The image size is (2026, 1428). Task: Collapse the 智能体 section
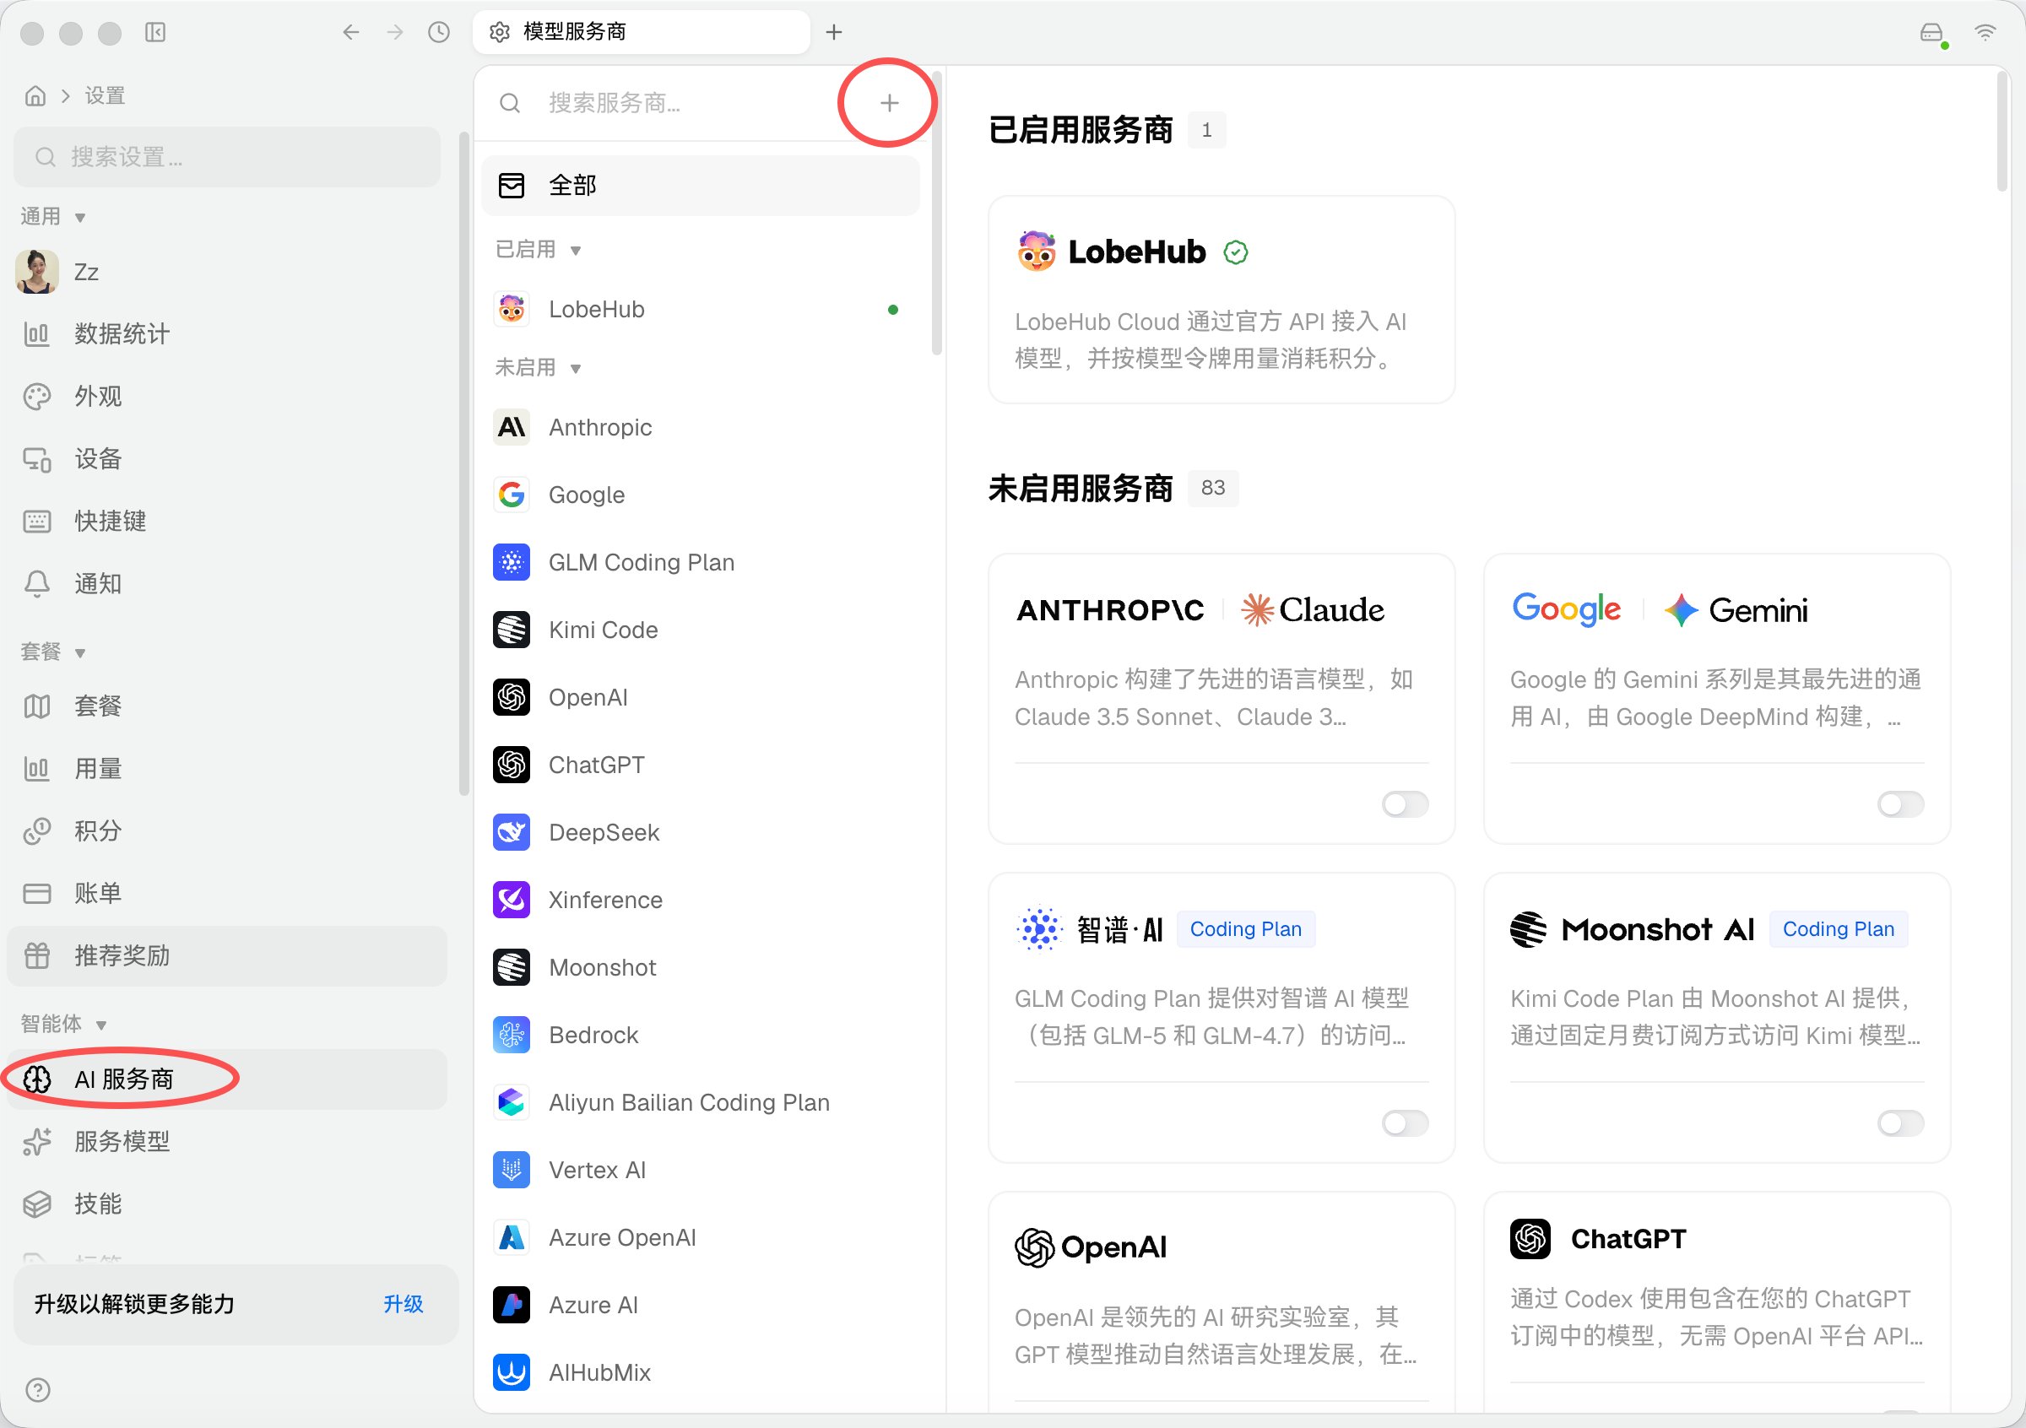point(63,1024)
